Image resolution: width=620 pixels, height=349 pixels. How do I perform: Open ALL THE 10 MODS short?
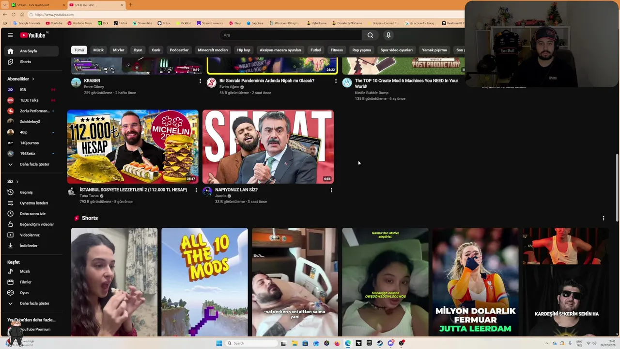pyautogui.click(x=204, y=282)
